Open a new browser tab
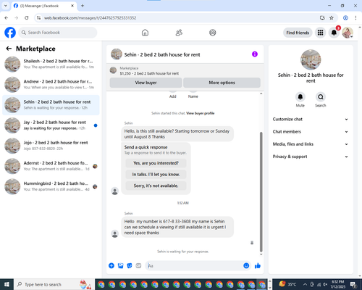 (x=83, y=6)
